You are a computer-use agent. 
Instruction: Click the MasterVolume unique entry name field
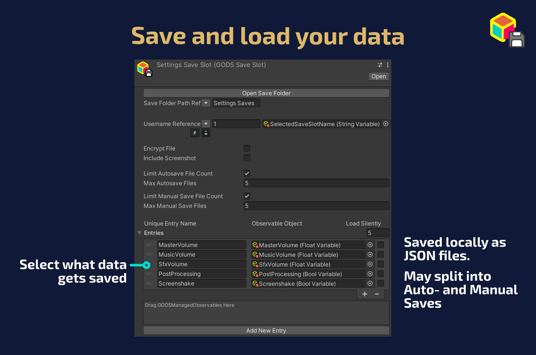point(202,245)
